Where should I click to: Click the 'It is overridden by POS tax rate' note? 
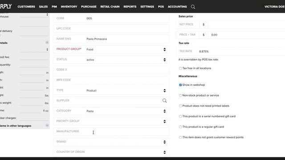coord(199,60)
